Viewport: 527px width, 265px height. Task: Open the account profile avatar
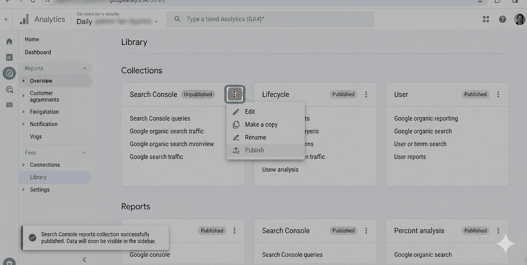tap(519, 19)
